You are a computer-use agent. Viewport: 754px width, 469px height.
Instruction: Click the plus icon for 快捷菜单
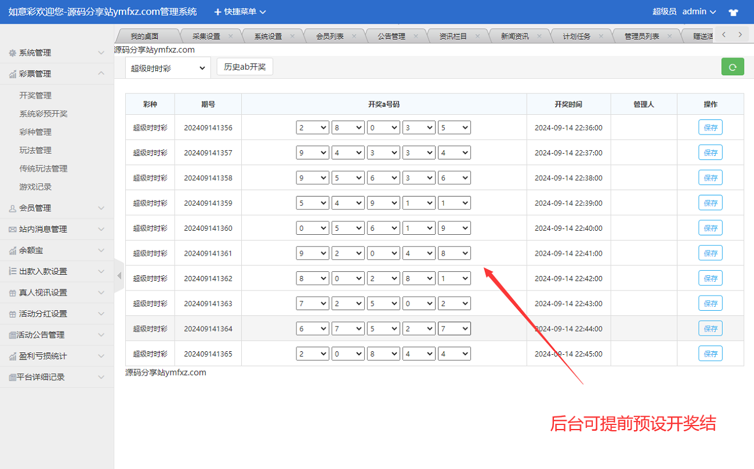[217, 12]
